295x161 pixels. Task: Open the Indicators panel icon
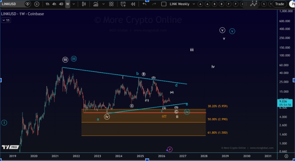[96, 4]
